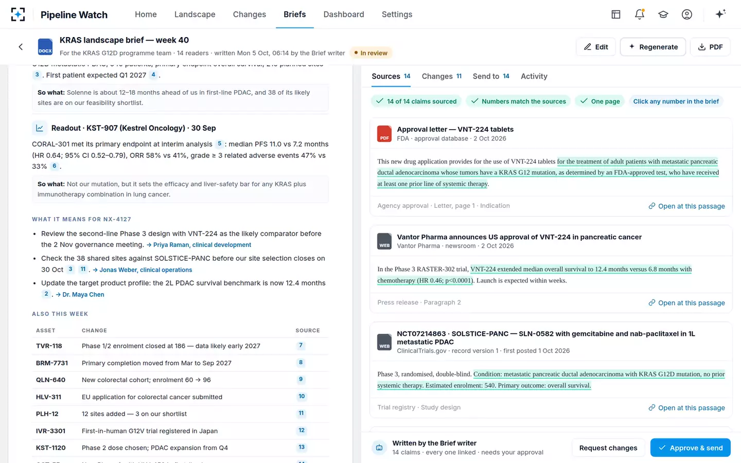This screenshot has width=741, height=463.
Task: Click citation badge 2 before Dr. Maya Chen
Action: (x=46, y=294)
